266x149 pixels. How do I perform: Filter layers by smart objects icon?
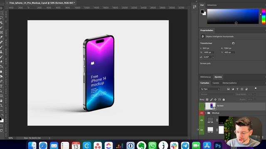(246, 89)
